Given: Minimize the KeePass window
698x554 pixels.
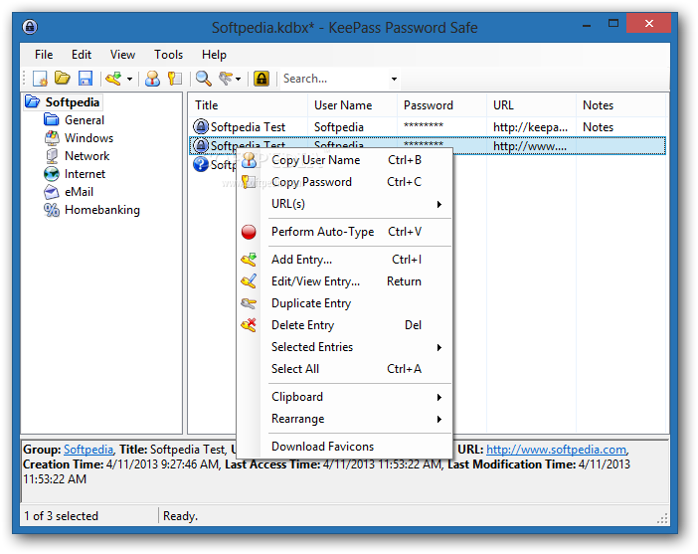Looking at the screenshot, I should click(x=587, y=26).
